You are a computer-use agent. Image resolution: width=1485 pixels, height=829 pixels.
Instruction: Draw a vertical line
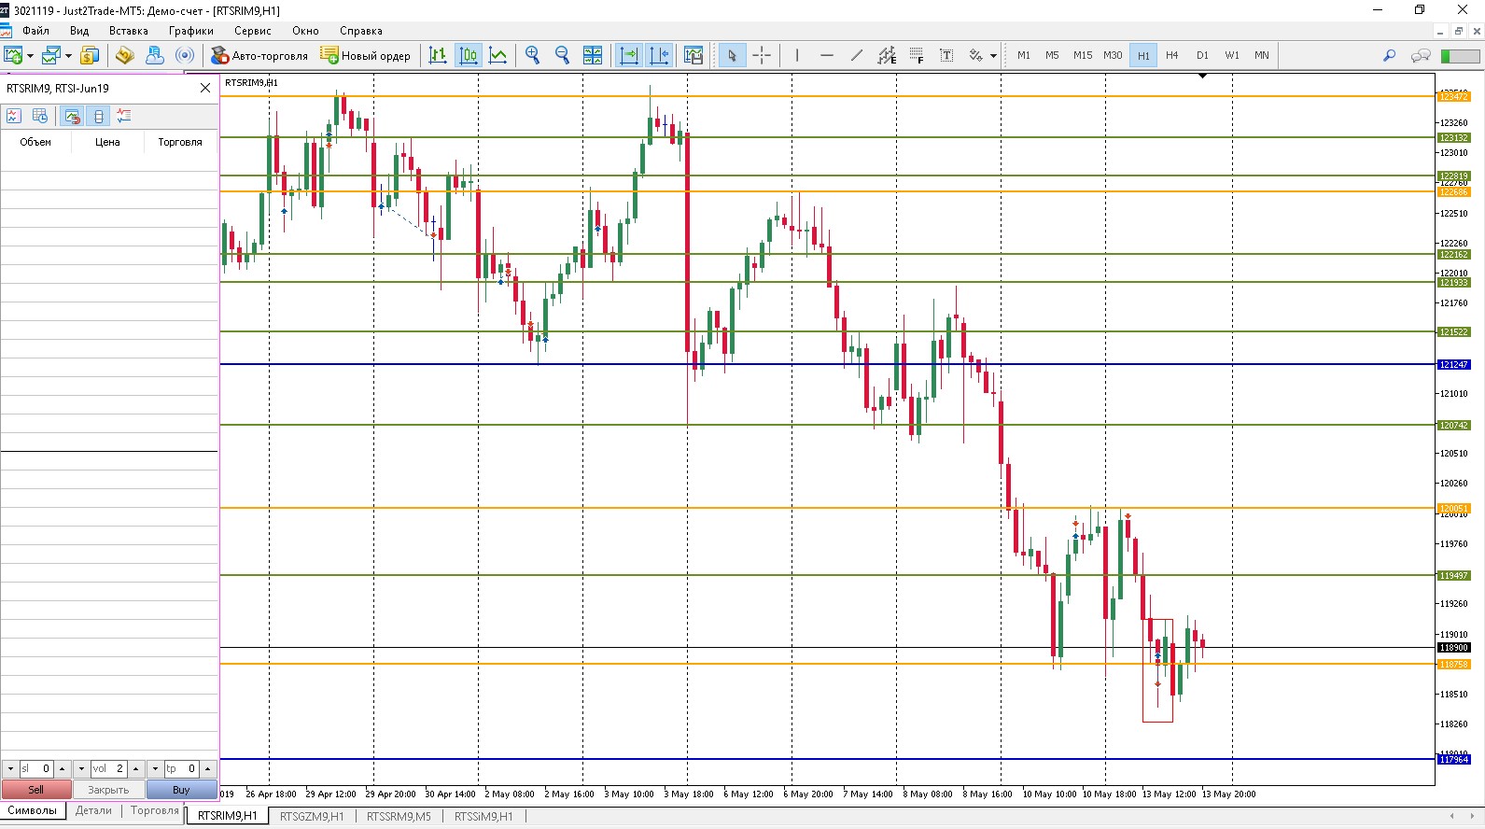(797, 55)
